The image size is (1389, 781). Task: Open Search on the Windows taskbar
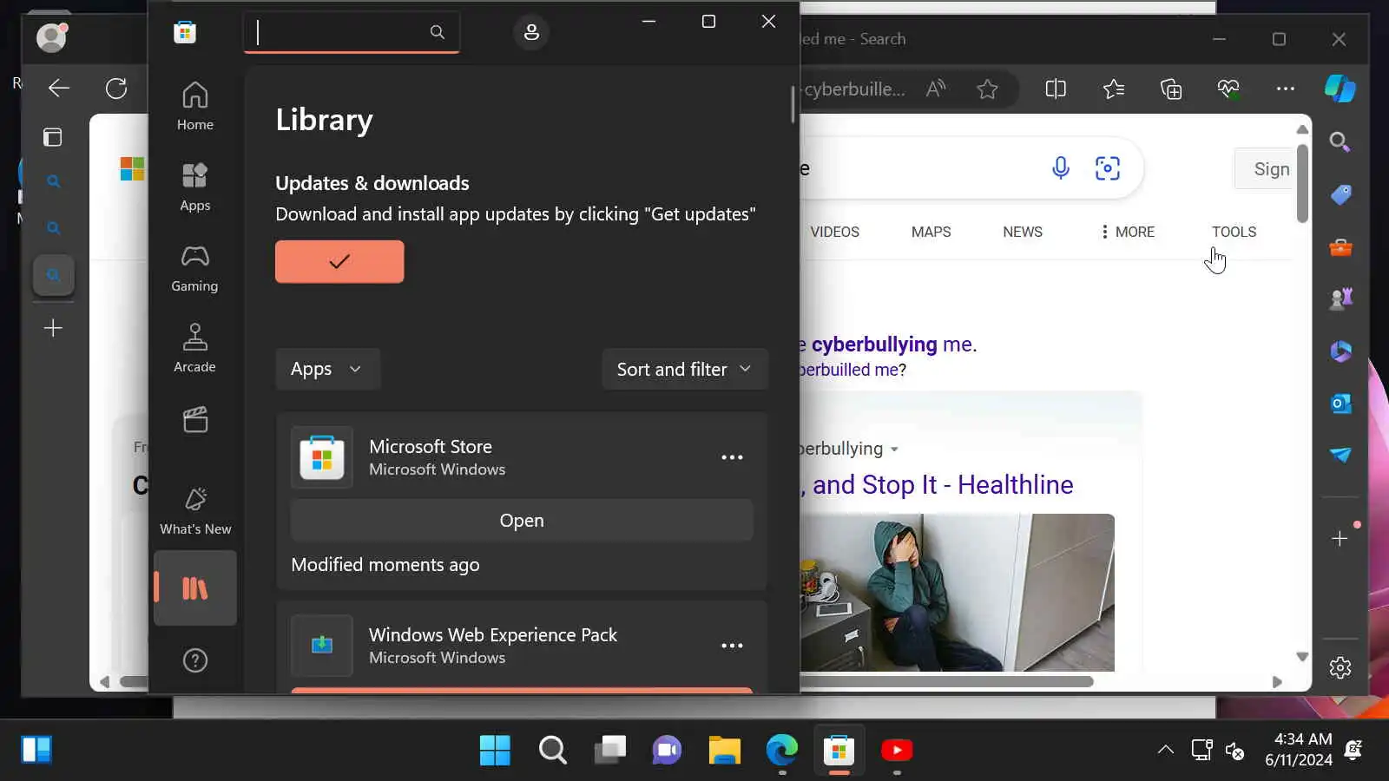point(552,750)
